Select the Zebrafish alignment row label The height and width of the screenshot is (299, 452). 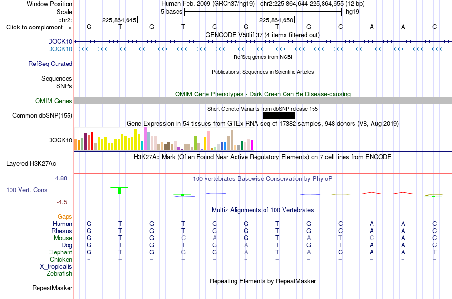point(59,274)
